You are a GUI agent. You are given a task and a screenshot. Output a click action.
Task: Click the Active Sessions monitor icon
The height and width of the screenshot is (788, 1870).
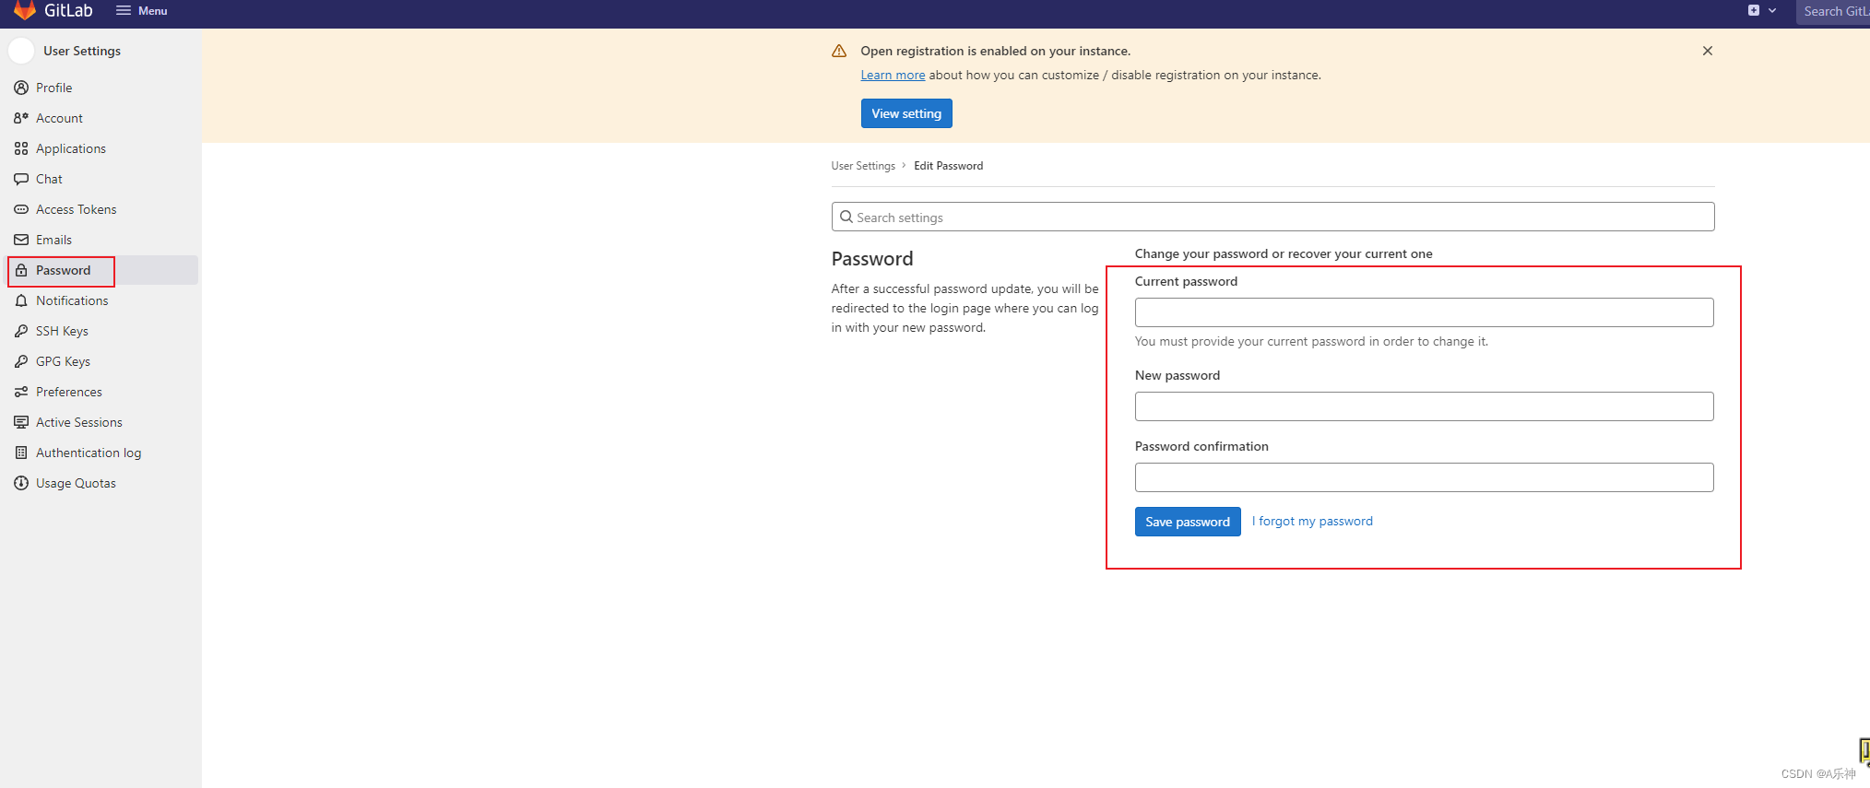pyautogui.click(x=21, y=422)
